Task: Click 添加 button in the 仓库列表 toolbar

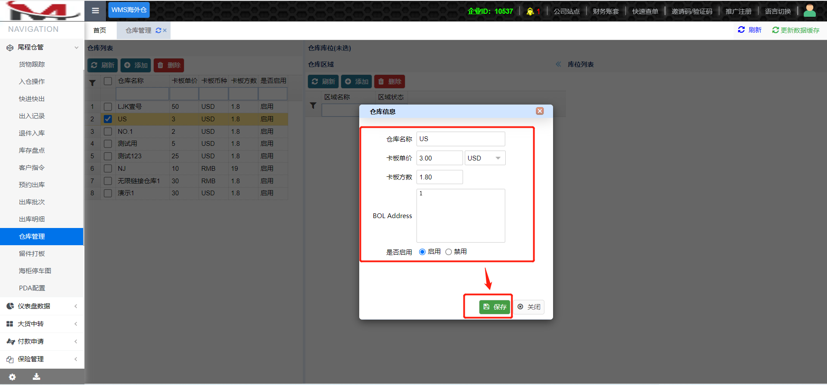Action: point(136,65)
